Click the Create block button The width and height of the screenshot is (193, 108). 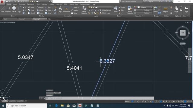click(x=122, y=7)
